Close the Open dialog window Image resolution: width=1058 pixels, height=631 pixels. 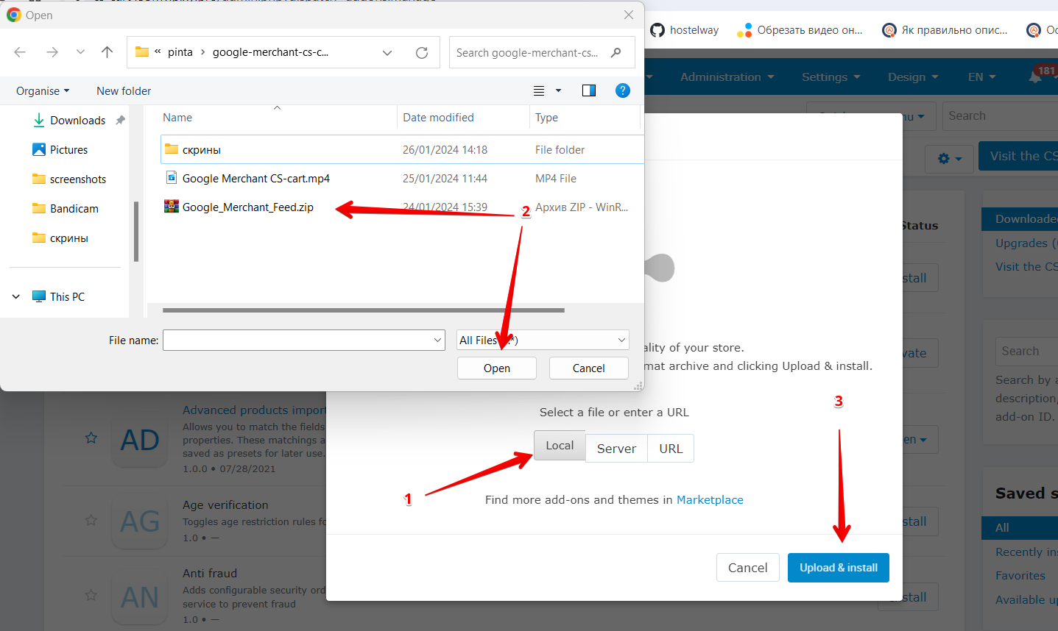coord(628,15)
